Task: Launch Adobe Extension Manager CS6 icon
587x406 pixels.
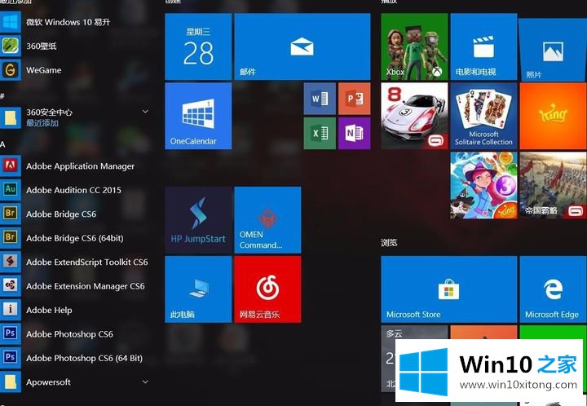Action: [10, 286]
